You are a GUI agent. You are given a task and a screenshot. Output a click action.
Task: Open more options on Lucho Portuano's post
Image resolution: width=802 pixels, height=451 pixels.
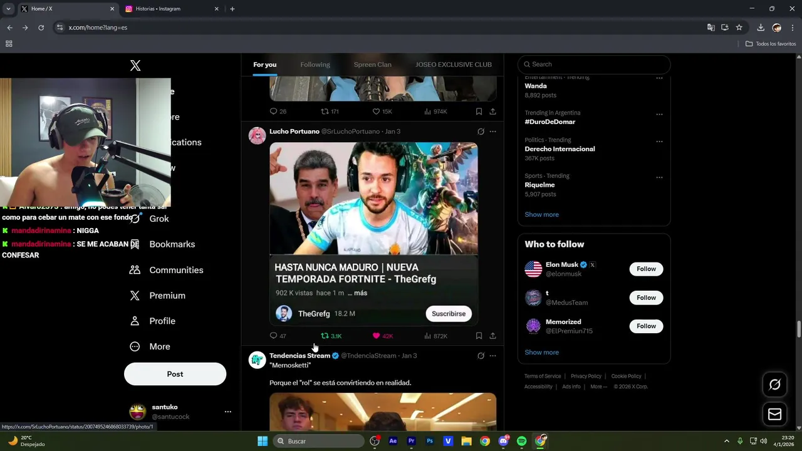pyautogui.click(x=492, y=132)
